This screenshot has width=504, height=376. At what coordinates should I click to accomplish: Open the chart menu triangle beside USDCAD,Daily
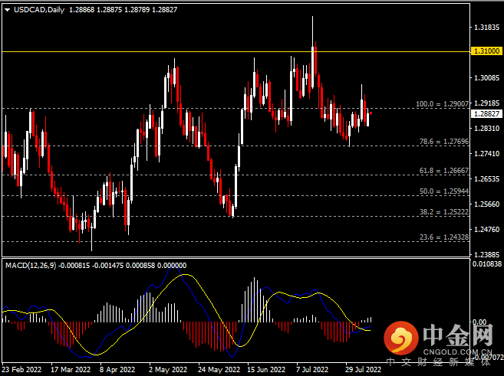click(7, 10)
